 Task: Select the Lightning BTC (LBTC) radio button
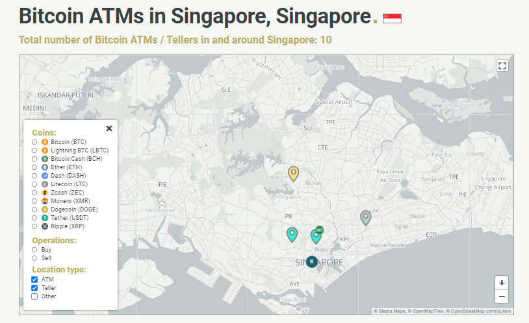coord(34,150)
